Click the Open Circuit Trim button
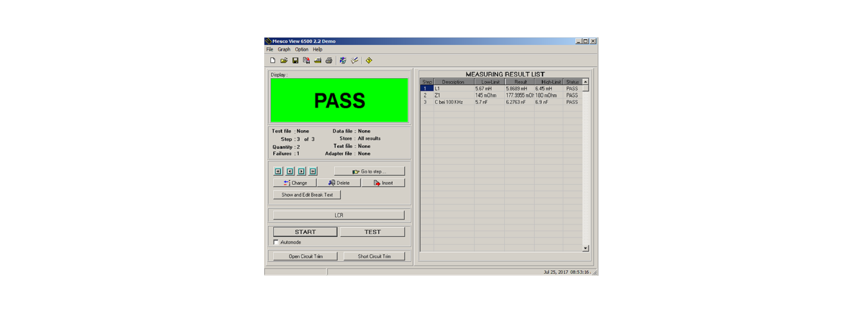The height and width of the screenshot is (313, 863). tap(305, 257)
